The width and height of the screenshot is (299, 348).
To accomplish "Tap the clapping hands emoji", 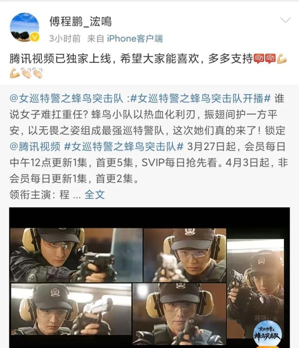I will [x=26, y=73].
